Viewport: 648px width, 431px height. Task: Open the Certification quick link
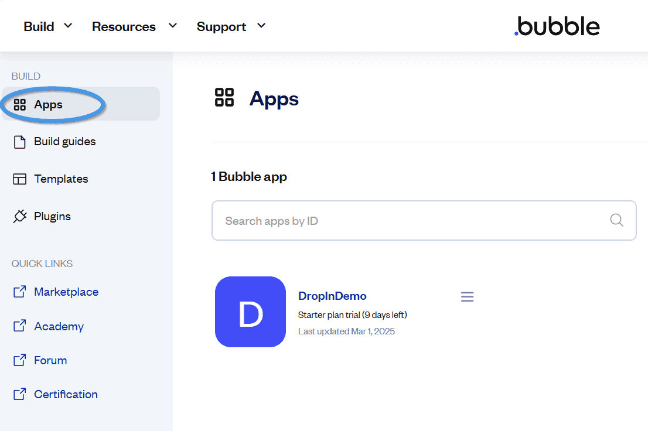pyautogui.click(x=66, y=394)
